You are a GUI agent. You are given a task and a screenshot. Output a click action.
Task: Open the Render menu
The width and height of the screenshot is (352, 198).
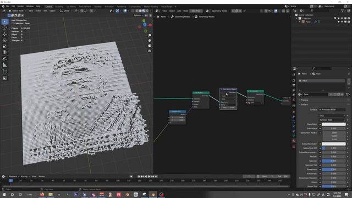pyautogui.click(x=20, y=7)
